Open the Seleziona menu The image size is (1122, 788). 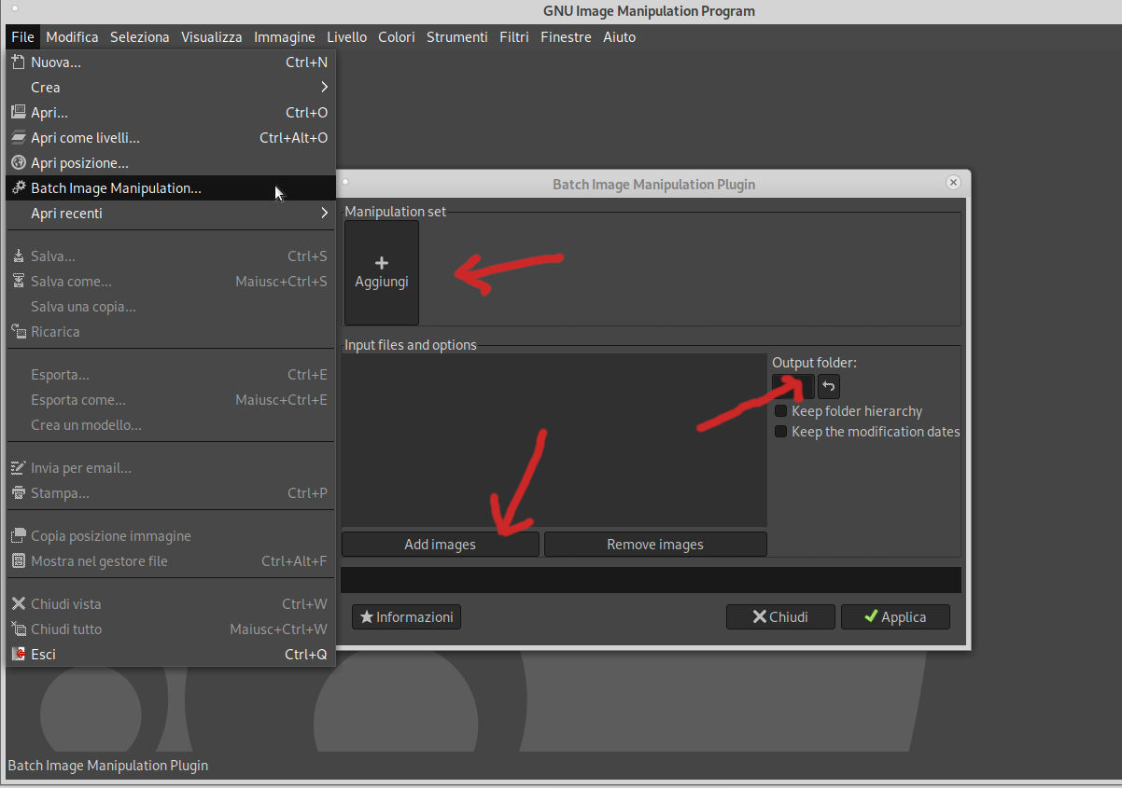point(140,37)
